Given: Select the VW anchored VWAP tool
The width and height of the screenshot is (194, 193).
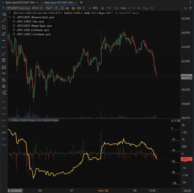Looking at the screenshot, I should click(4, 73).
